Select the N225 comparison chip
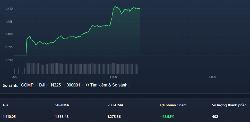 click(x=56, y=85)
